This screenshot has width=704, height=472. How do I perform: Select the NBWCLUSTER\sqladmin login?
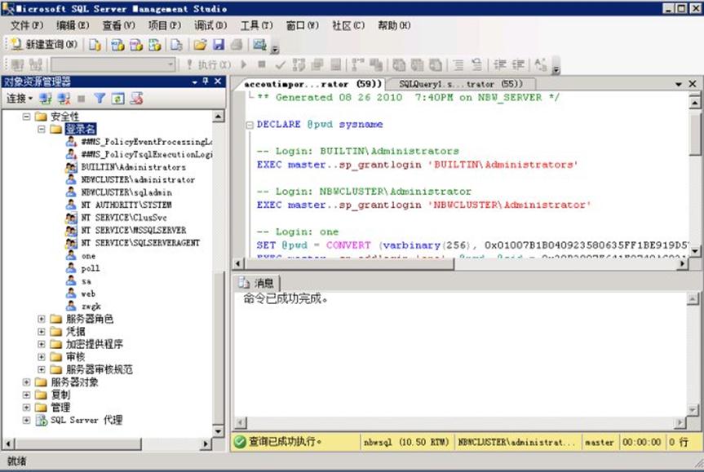pyautogui.click(x=126, y=192)
